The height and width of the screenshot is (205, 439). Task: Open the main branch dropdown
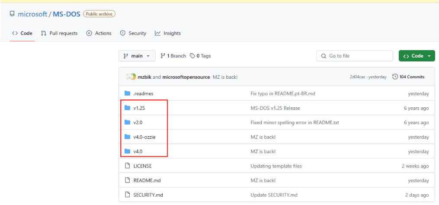137,56
